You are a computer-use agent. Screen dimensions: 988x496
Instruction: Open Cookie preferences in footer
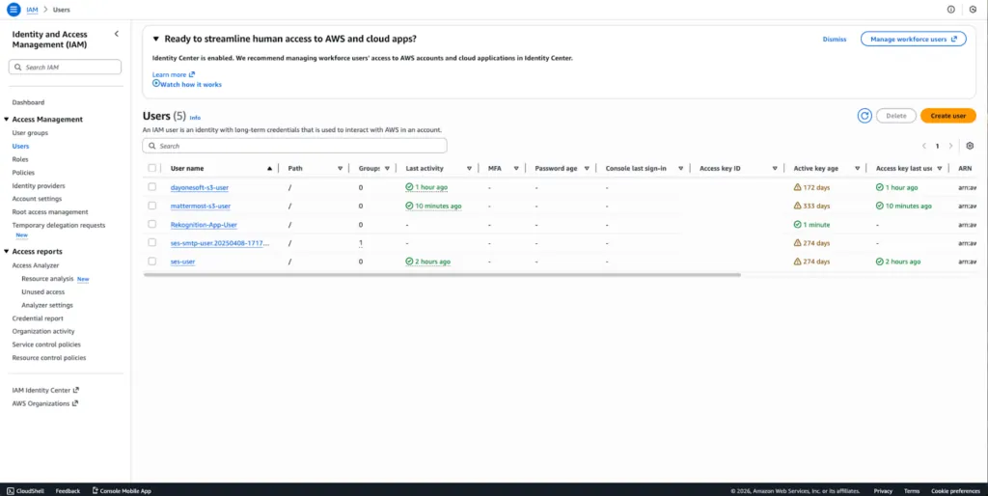pos(955,491)
